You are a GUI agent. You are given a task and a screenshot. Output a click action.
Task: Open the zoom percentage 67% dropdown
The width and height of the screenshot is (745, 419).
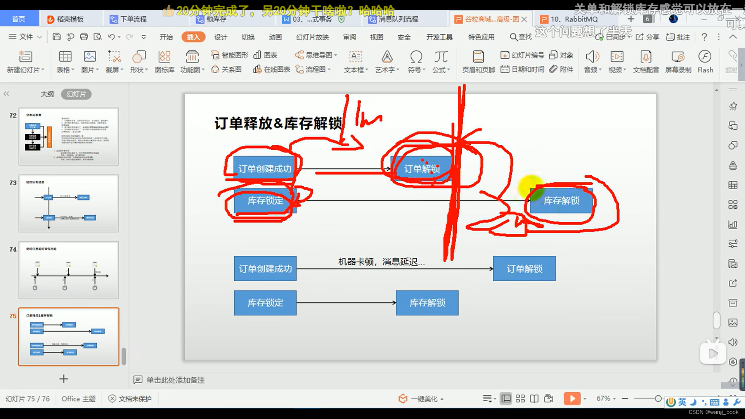pos(606,398)
